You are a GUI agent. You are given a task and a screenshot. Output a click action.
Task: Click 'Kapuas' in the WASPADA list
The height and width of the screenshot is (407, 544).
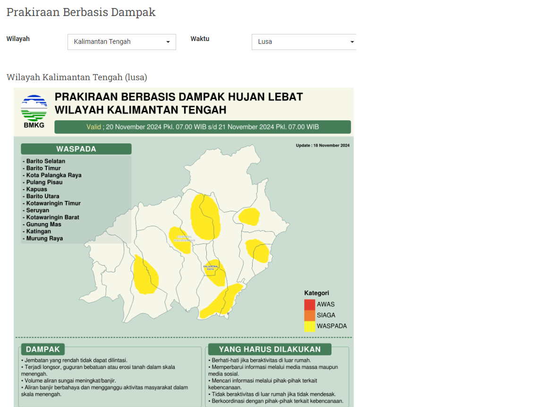(x=37, y=189)
